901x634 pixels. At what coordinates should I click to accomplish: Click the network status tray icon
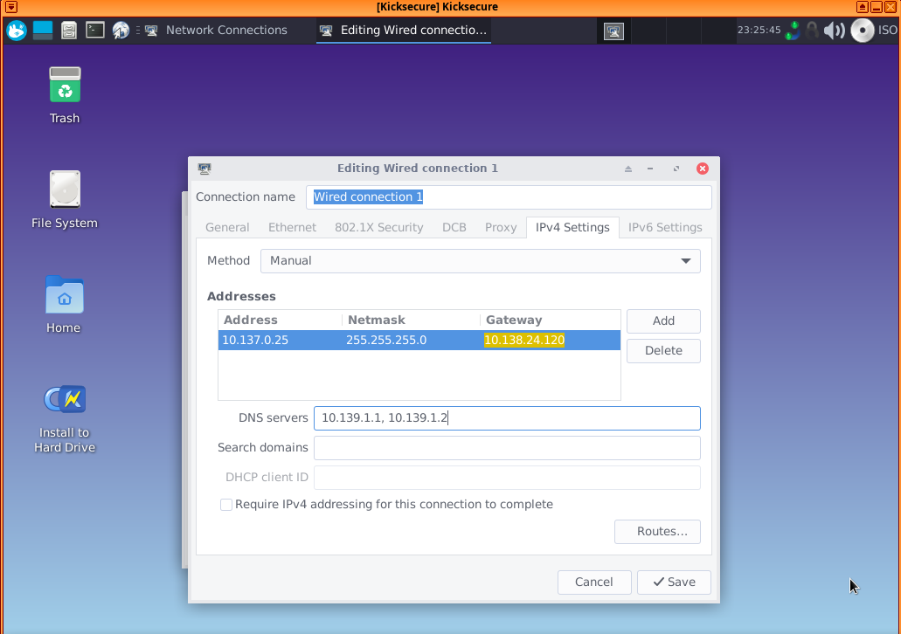click(792, 31)
